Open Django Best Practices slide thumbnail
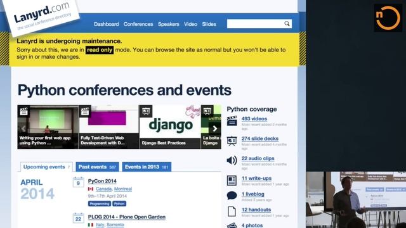 coord(170,127)
